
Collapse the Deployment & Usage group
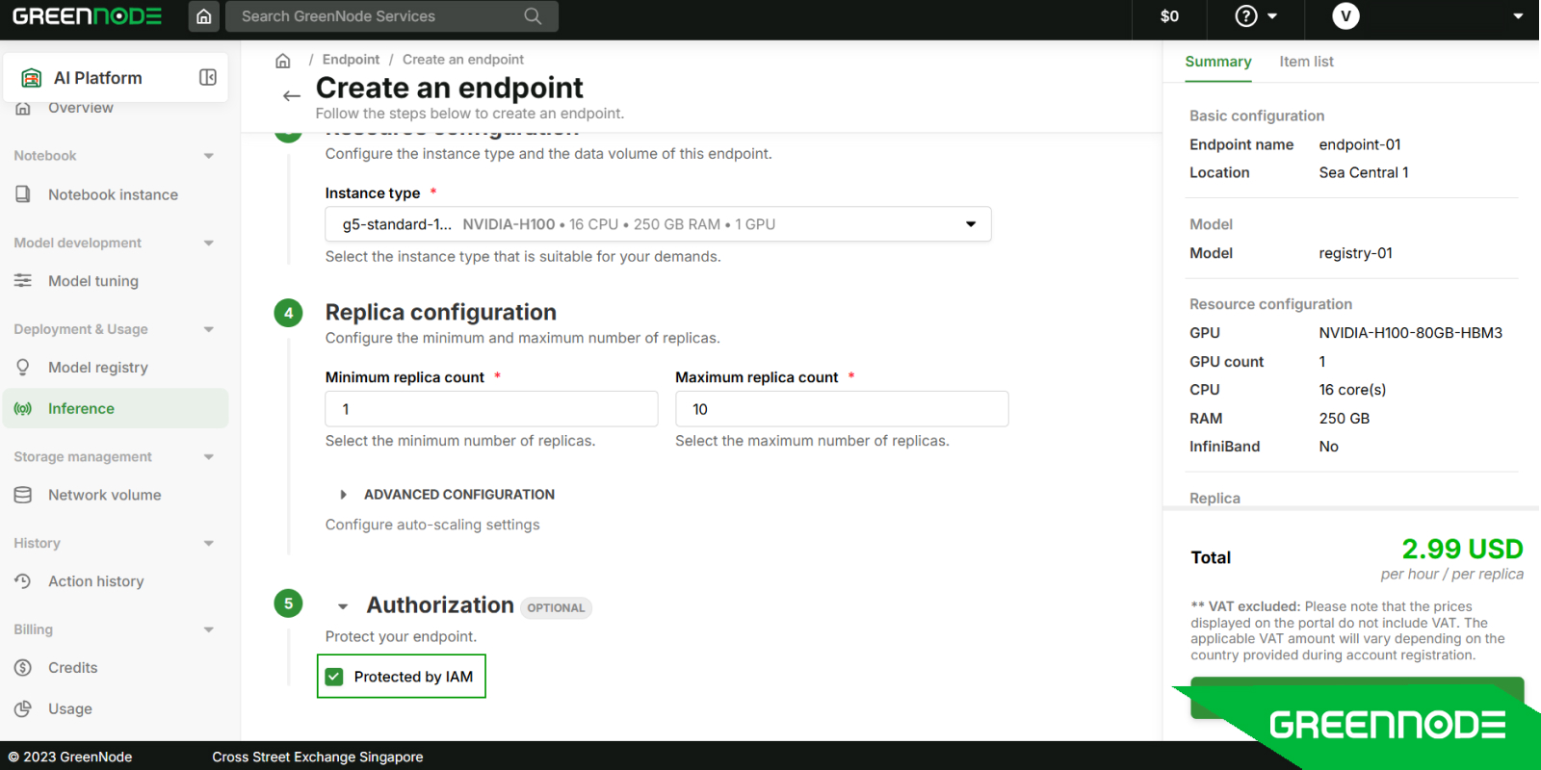(x=209, y=329)
